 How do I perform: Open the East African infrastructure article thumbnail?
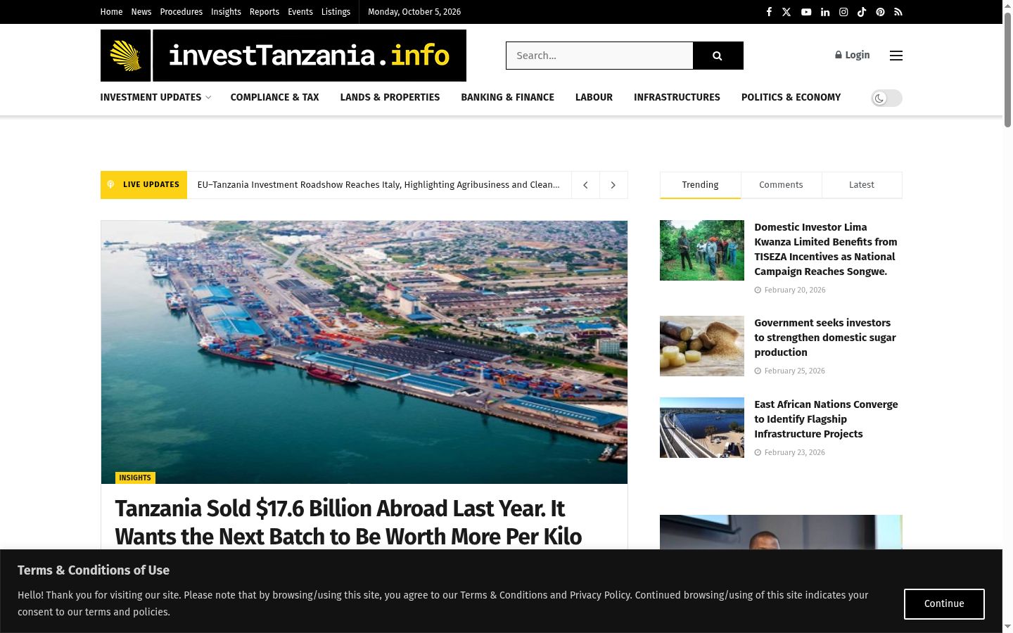coord(702,428)
